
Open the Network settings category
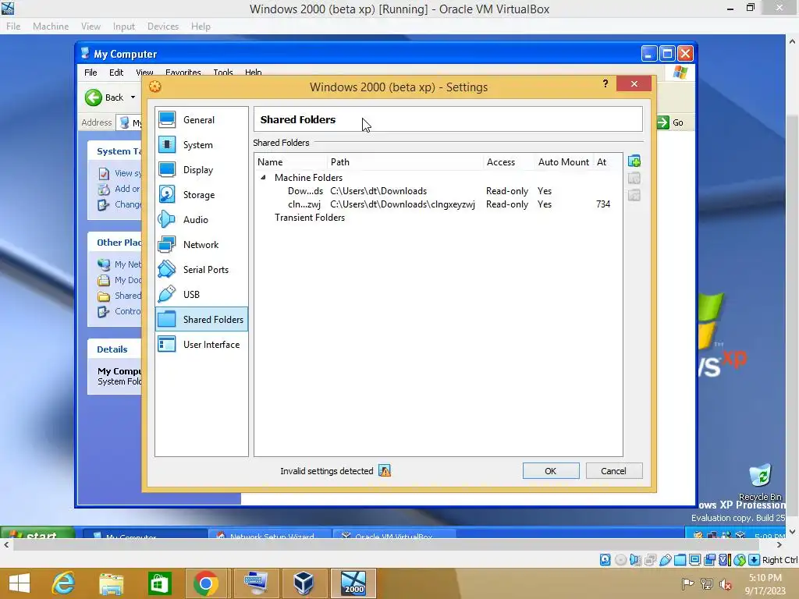(201, 244)
